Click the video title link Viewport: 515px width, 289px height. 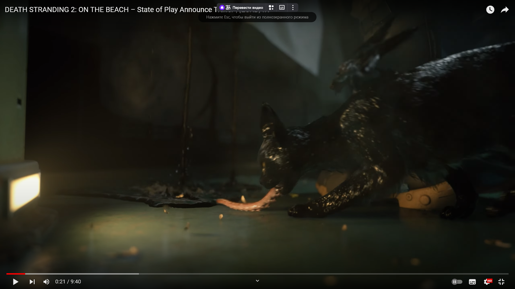tap(107, 10)
